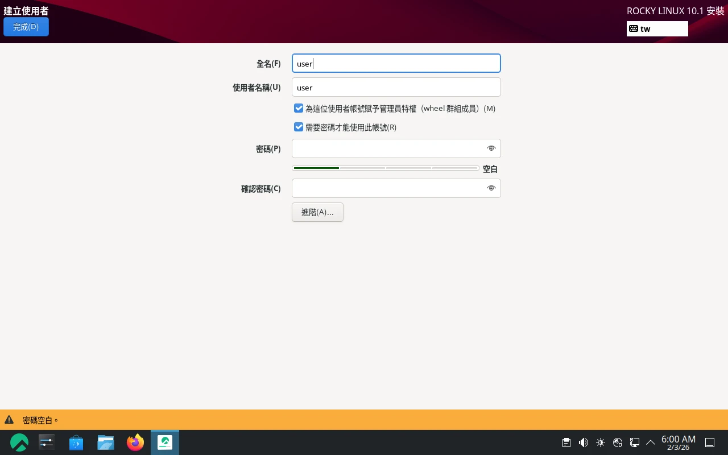Open the network tray icon
The height and width of the screenshot is (455, 728).
click(635, 442)
